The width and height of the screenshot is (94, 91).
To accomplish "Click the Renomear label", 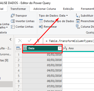I will 50,27.
